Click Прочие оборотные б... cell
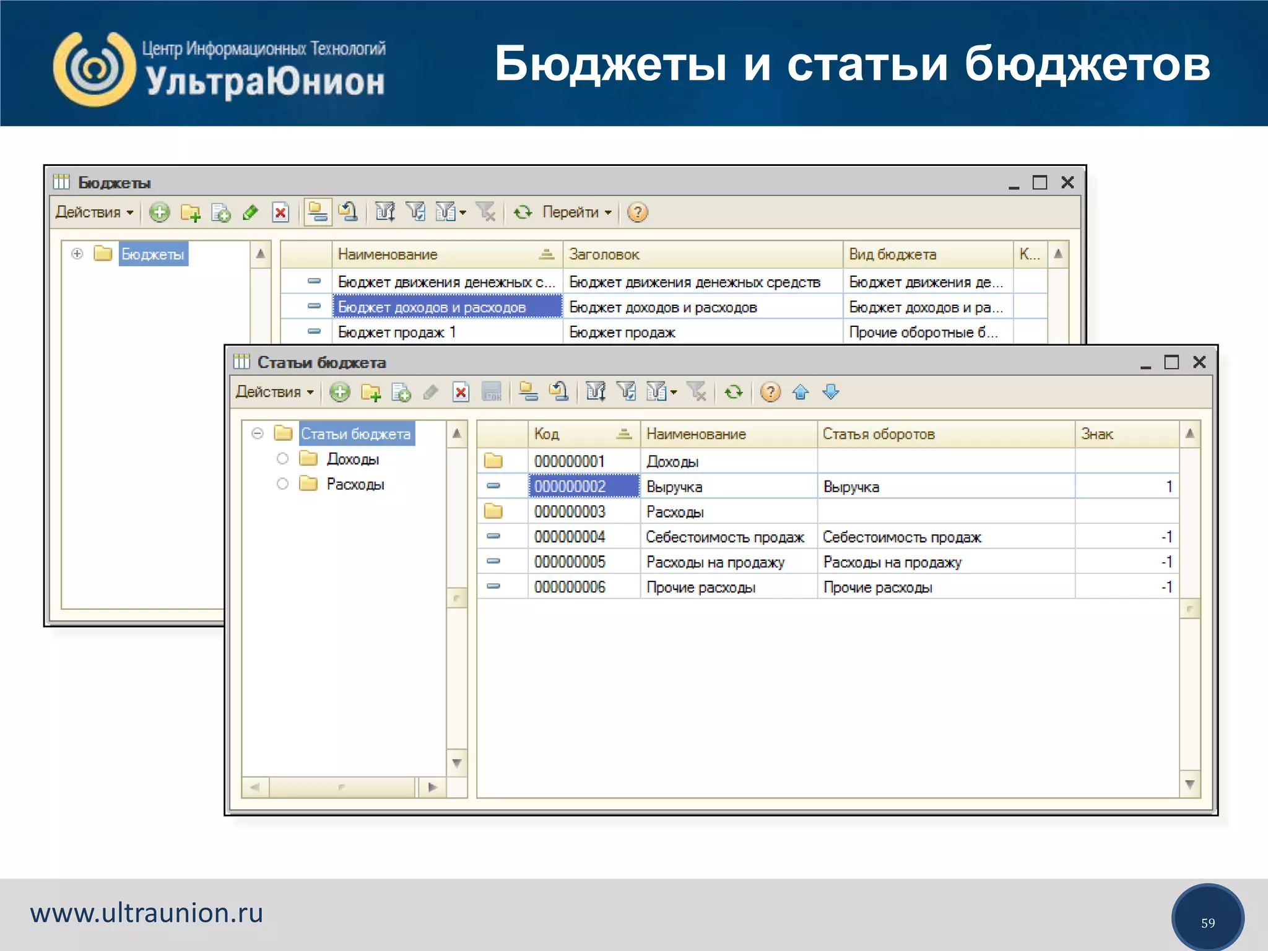Image resolution: width=1268 pixels, height=951 pixels. 927,332
